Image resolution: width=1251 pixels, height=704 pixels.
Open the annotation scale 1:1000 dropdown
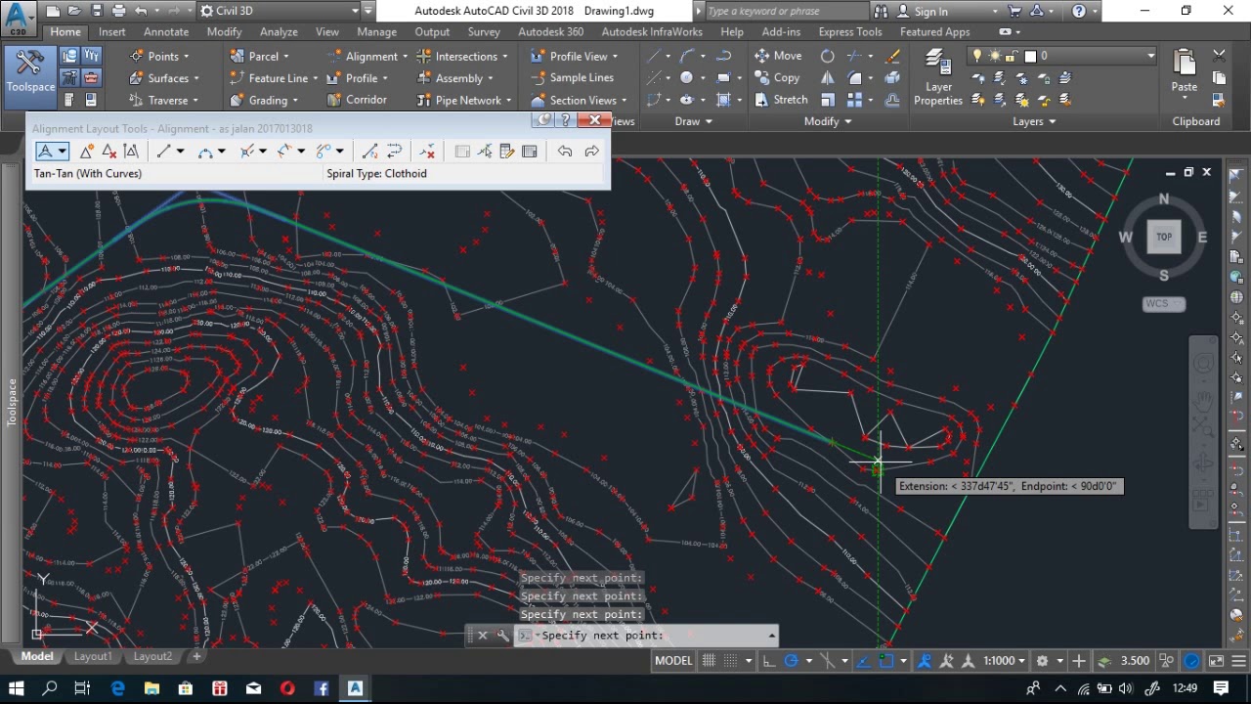(x=1005, y=661)
